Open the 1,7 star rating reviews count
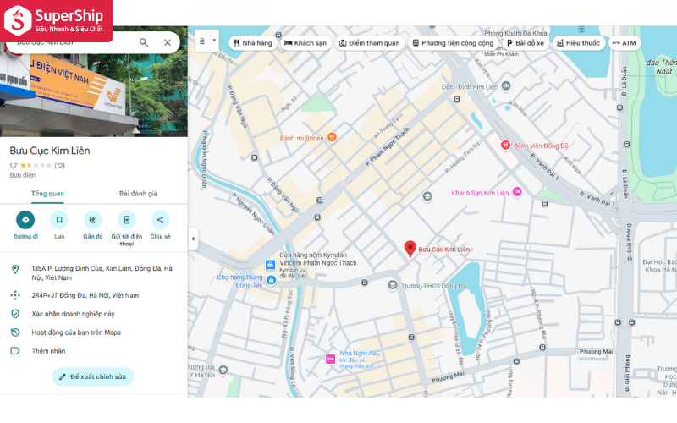677x423 pixels. [x=59, y=166]
